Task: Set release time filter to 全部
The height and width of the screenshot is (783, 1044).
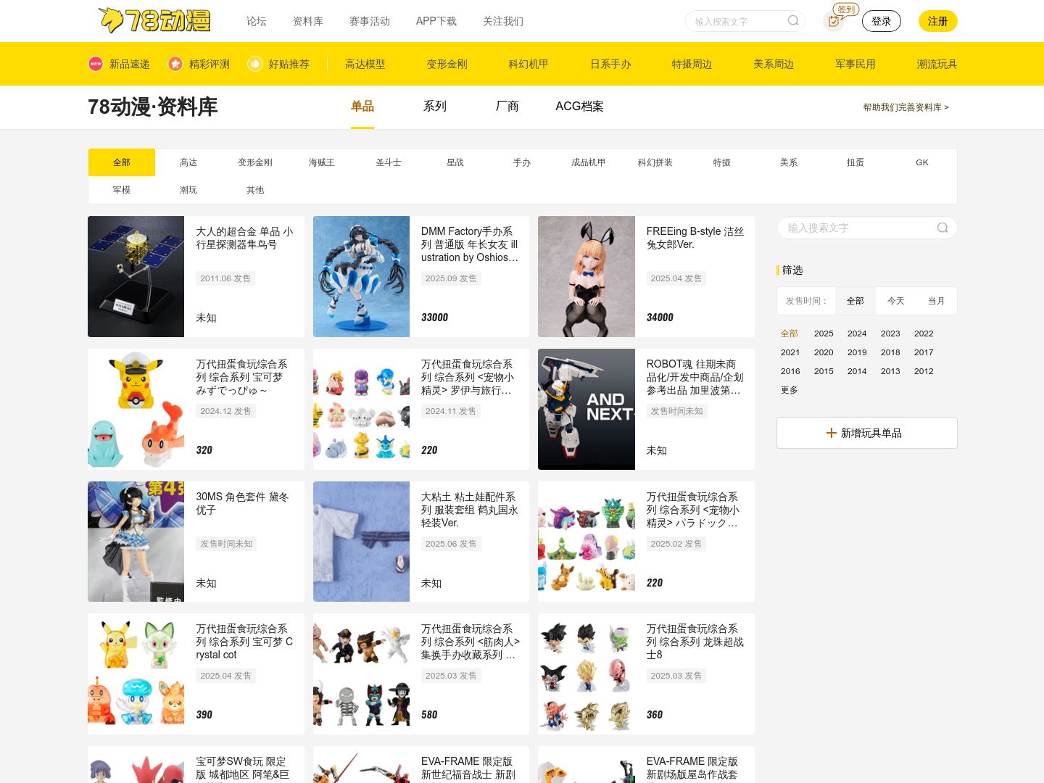Action: (855, 301)
